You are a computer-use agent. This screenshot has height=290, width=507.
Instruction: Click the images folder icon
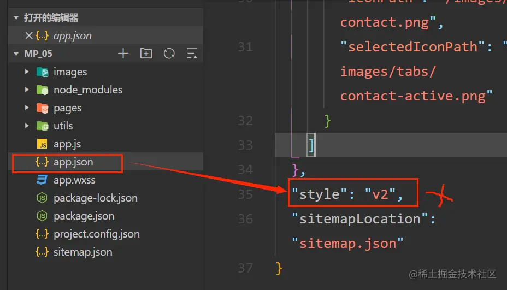[x=42, y=72]
